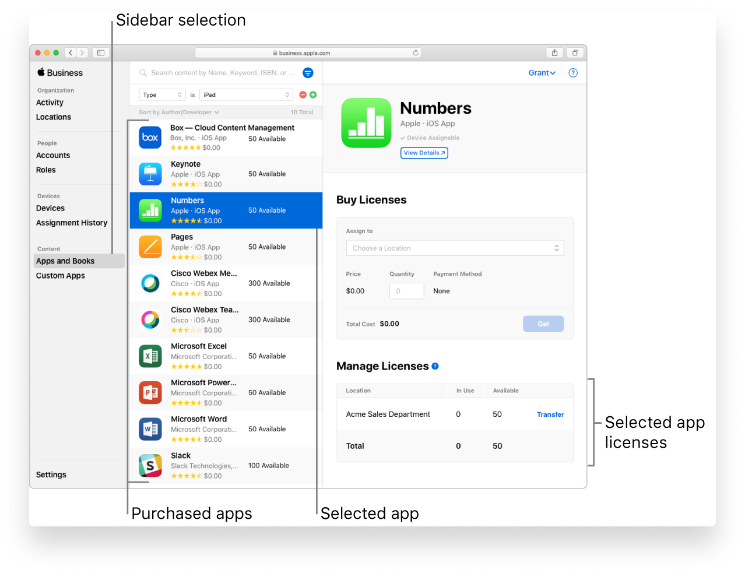Open Custom Apps in sidebar

61,276
